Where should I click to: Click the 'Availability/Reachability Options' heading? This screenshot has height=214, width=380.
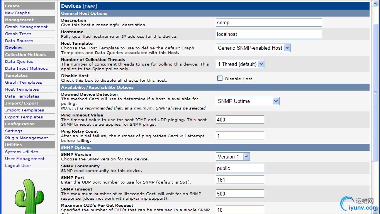pyautogui.click(x=97, y=88)
